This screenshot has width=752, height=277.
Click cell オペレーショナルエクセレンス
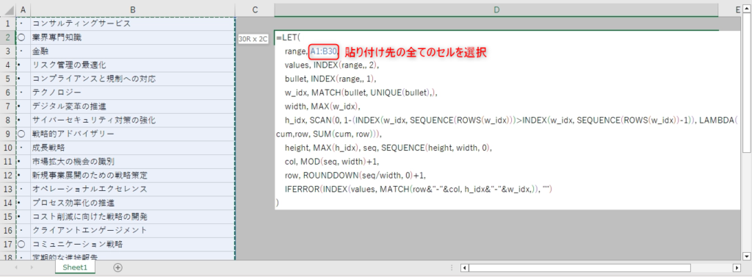(133, 189)
